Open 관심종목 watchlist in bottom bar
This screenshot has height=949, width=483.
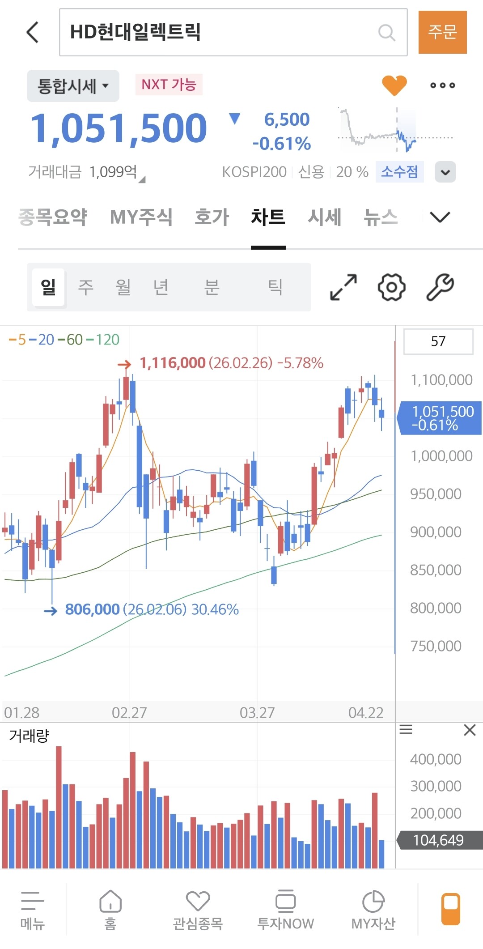pyautogui.click(x=198, y=910)
